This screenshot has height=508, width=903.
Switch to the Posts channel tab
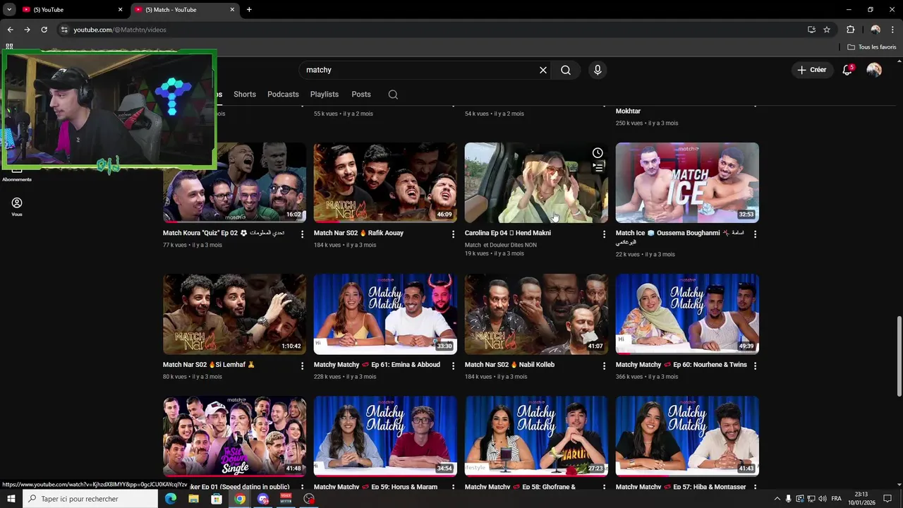click(x=361, y=95)
